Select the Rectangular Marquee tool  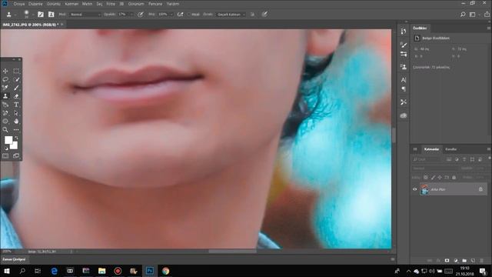(x=16, y=71)
